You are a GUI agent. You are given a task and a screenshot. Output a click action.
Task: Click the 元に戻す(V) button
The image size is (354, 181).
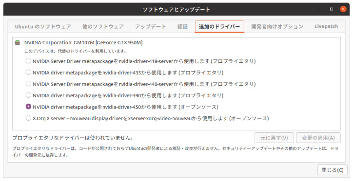274,138
